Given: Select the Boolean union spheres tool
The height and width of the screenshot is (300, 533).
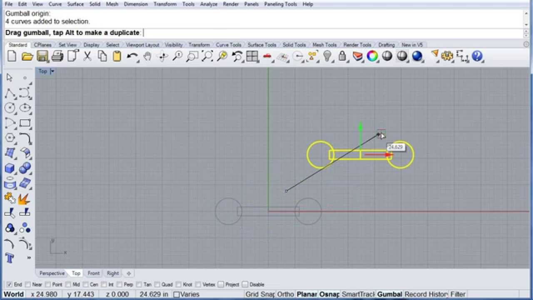Looking at the screenshot, I should [25, 168].
